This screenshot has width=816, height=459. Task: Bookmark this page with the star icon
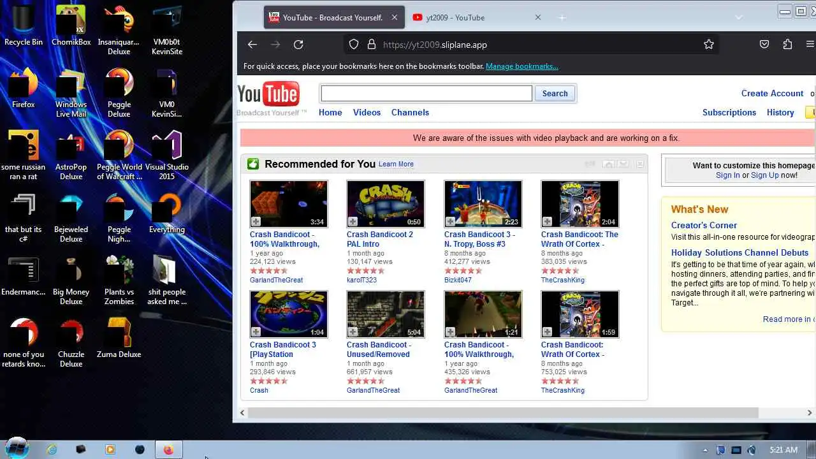[709, 45]
